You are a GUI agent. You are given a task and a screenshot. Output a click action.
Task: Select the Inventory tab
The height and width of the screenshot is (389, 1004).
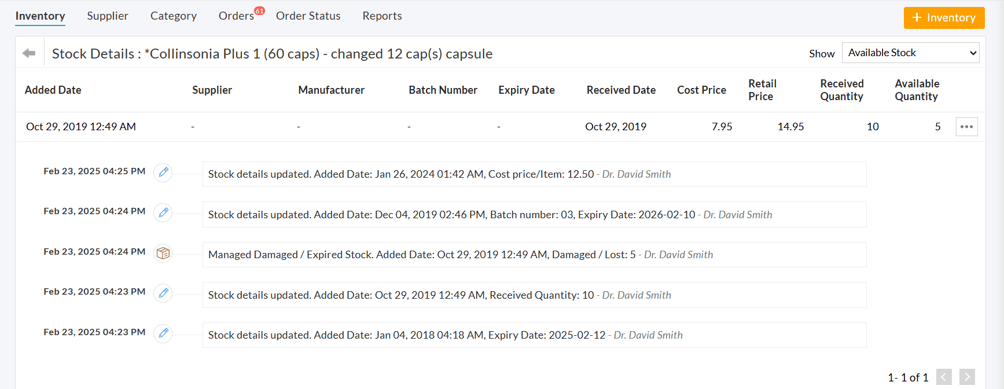(x=40, y=16)
